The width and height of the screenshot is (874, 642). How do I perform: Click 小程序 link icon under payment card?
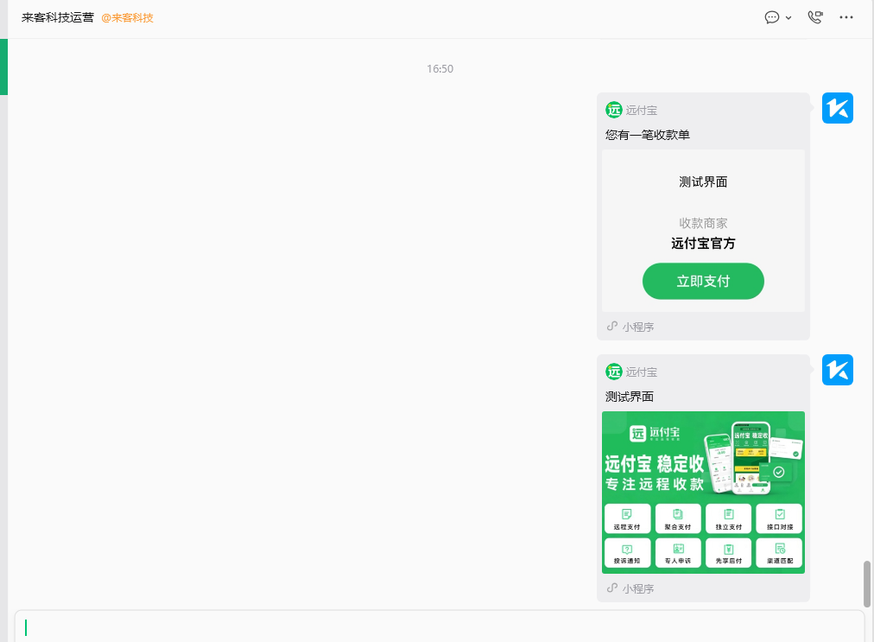[x=612, y=327]
